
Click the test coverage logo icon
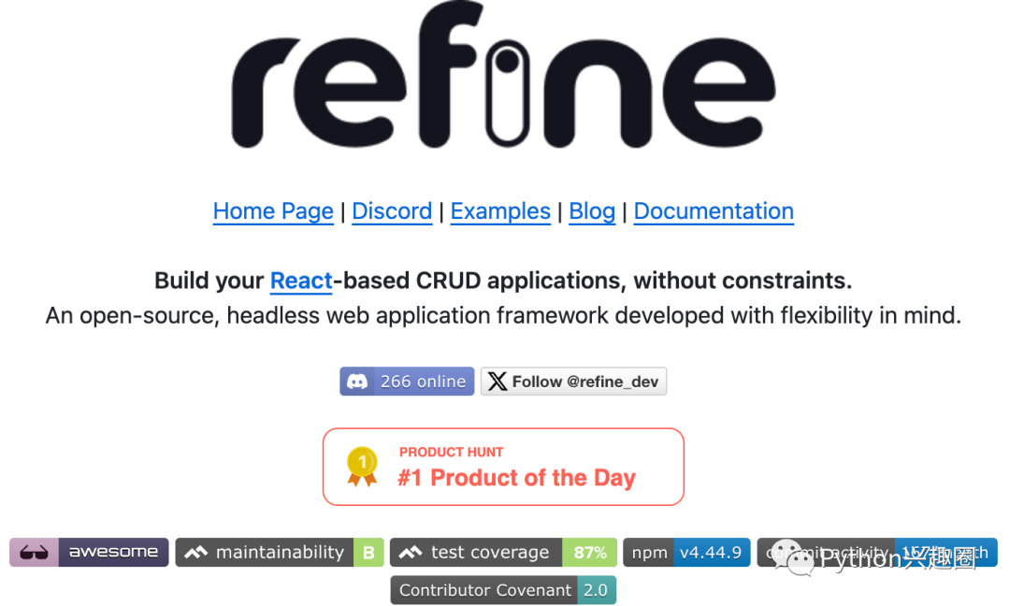point(411,553)
